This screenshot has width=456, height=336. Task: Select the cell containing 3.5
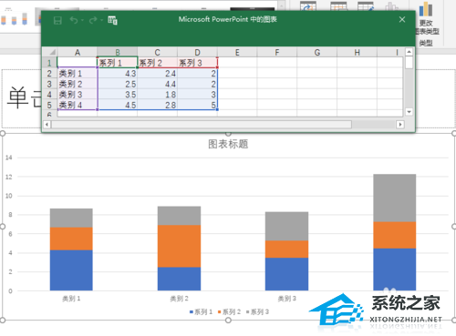(x=118, y=95)
